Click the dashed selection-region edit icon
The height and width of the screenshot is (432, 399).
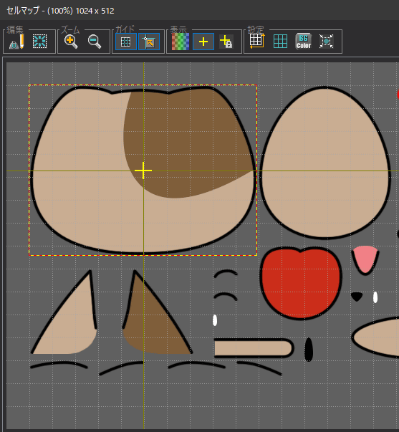click(39, 42)
